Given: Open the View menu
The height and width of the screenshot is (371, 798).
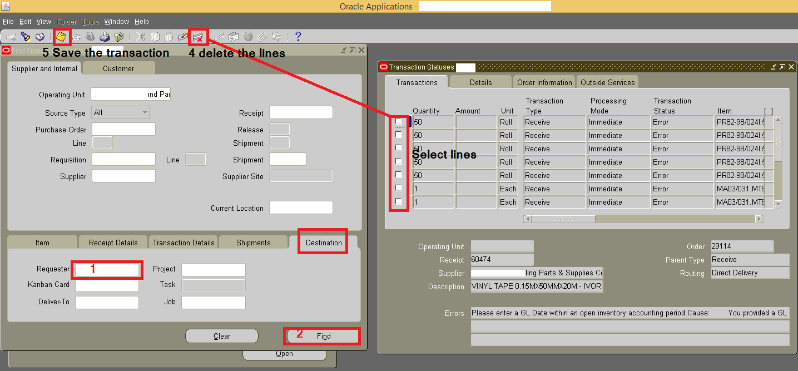Looking at the screenshot, I should pyautogui.click(x=44, y=22).
